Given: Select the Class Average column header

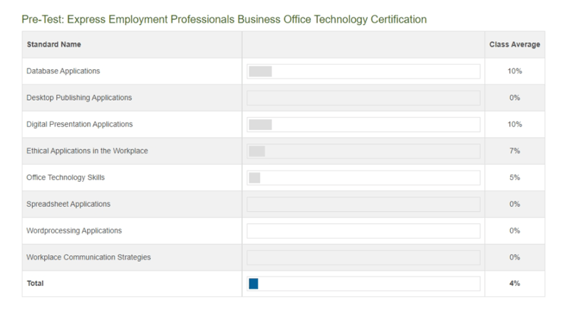Looking at the screenshot, I should pos(514,44).
